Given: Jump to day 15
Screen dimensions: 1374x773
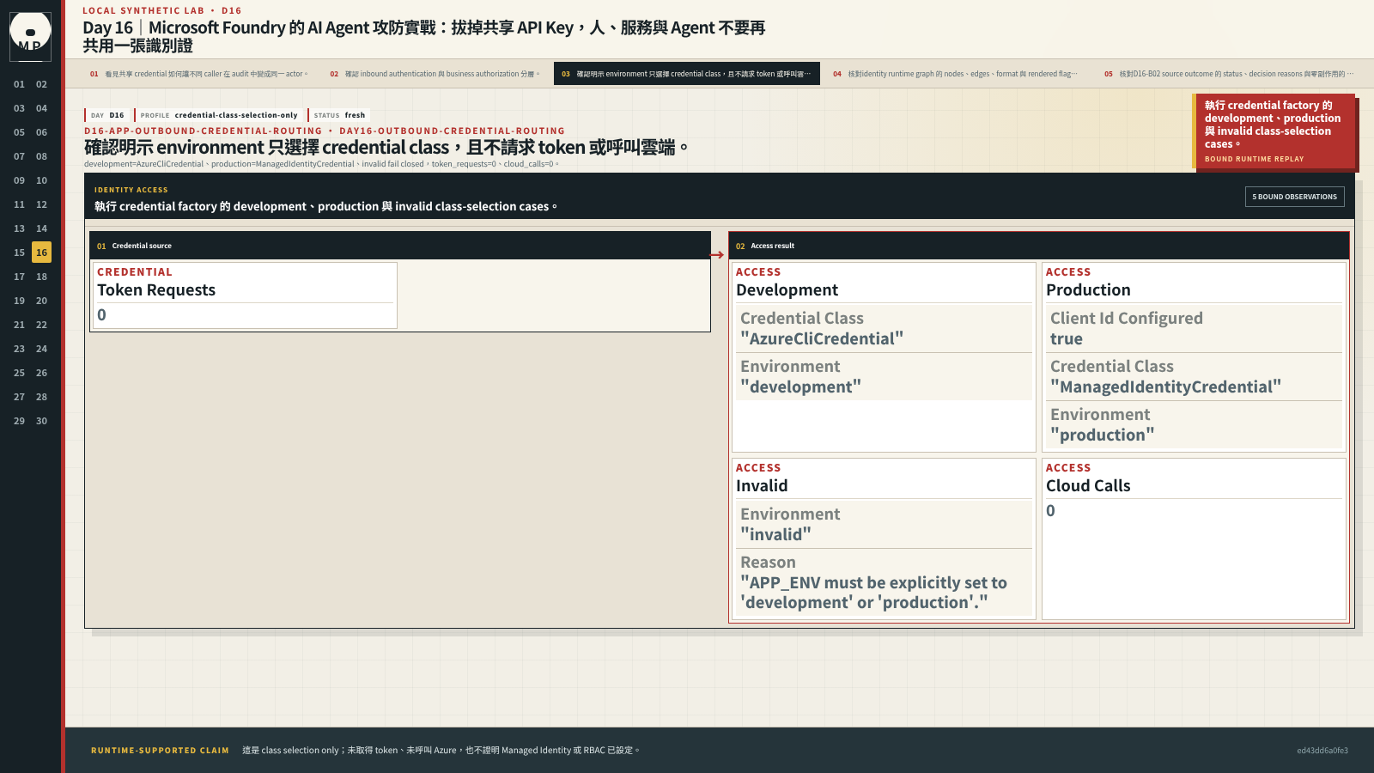Looking at the screenshot, I should pos(19,253).
